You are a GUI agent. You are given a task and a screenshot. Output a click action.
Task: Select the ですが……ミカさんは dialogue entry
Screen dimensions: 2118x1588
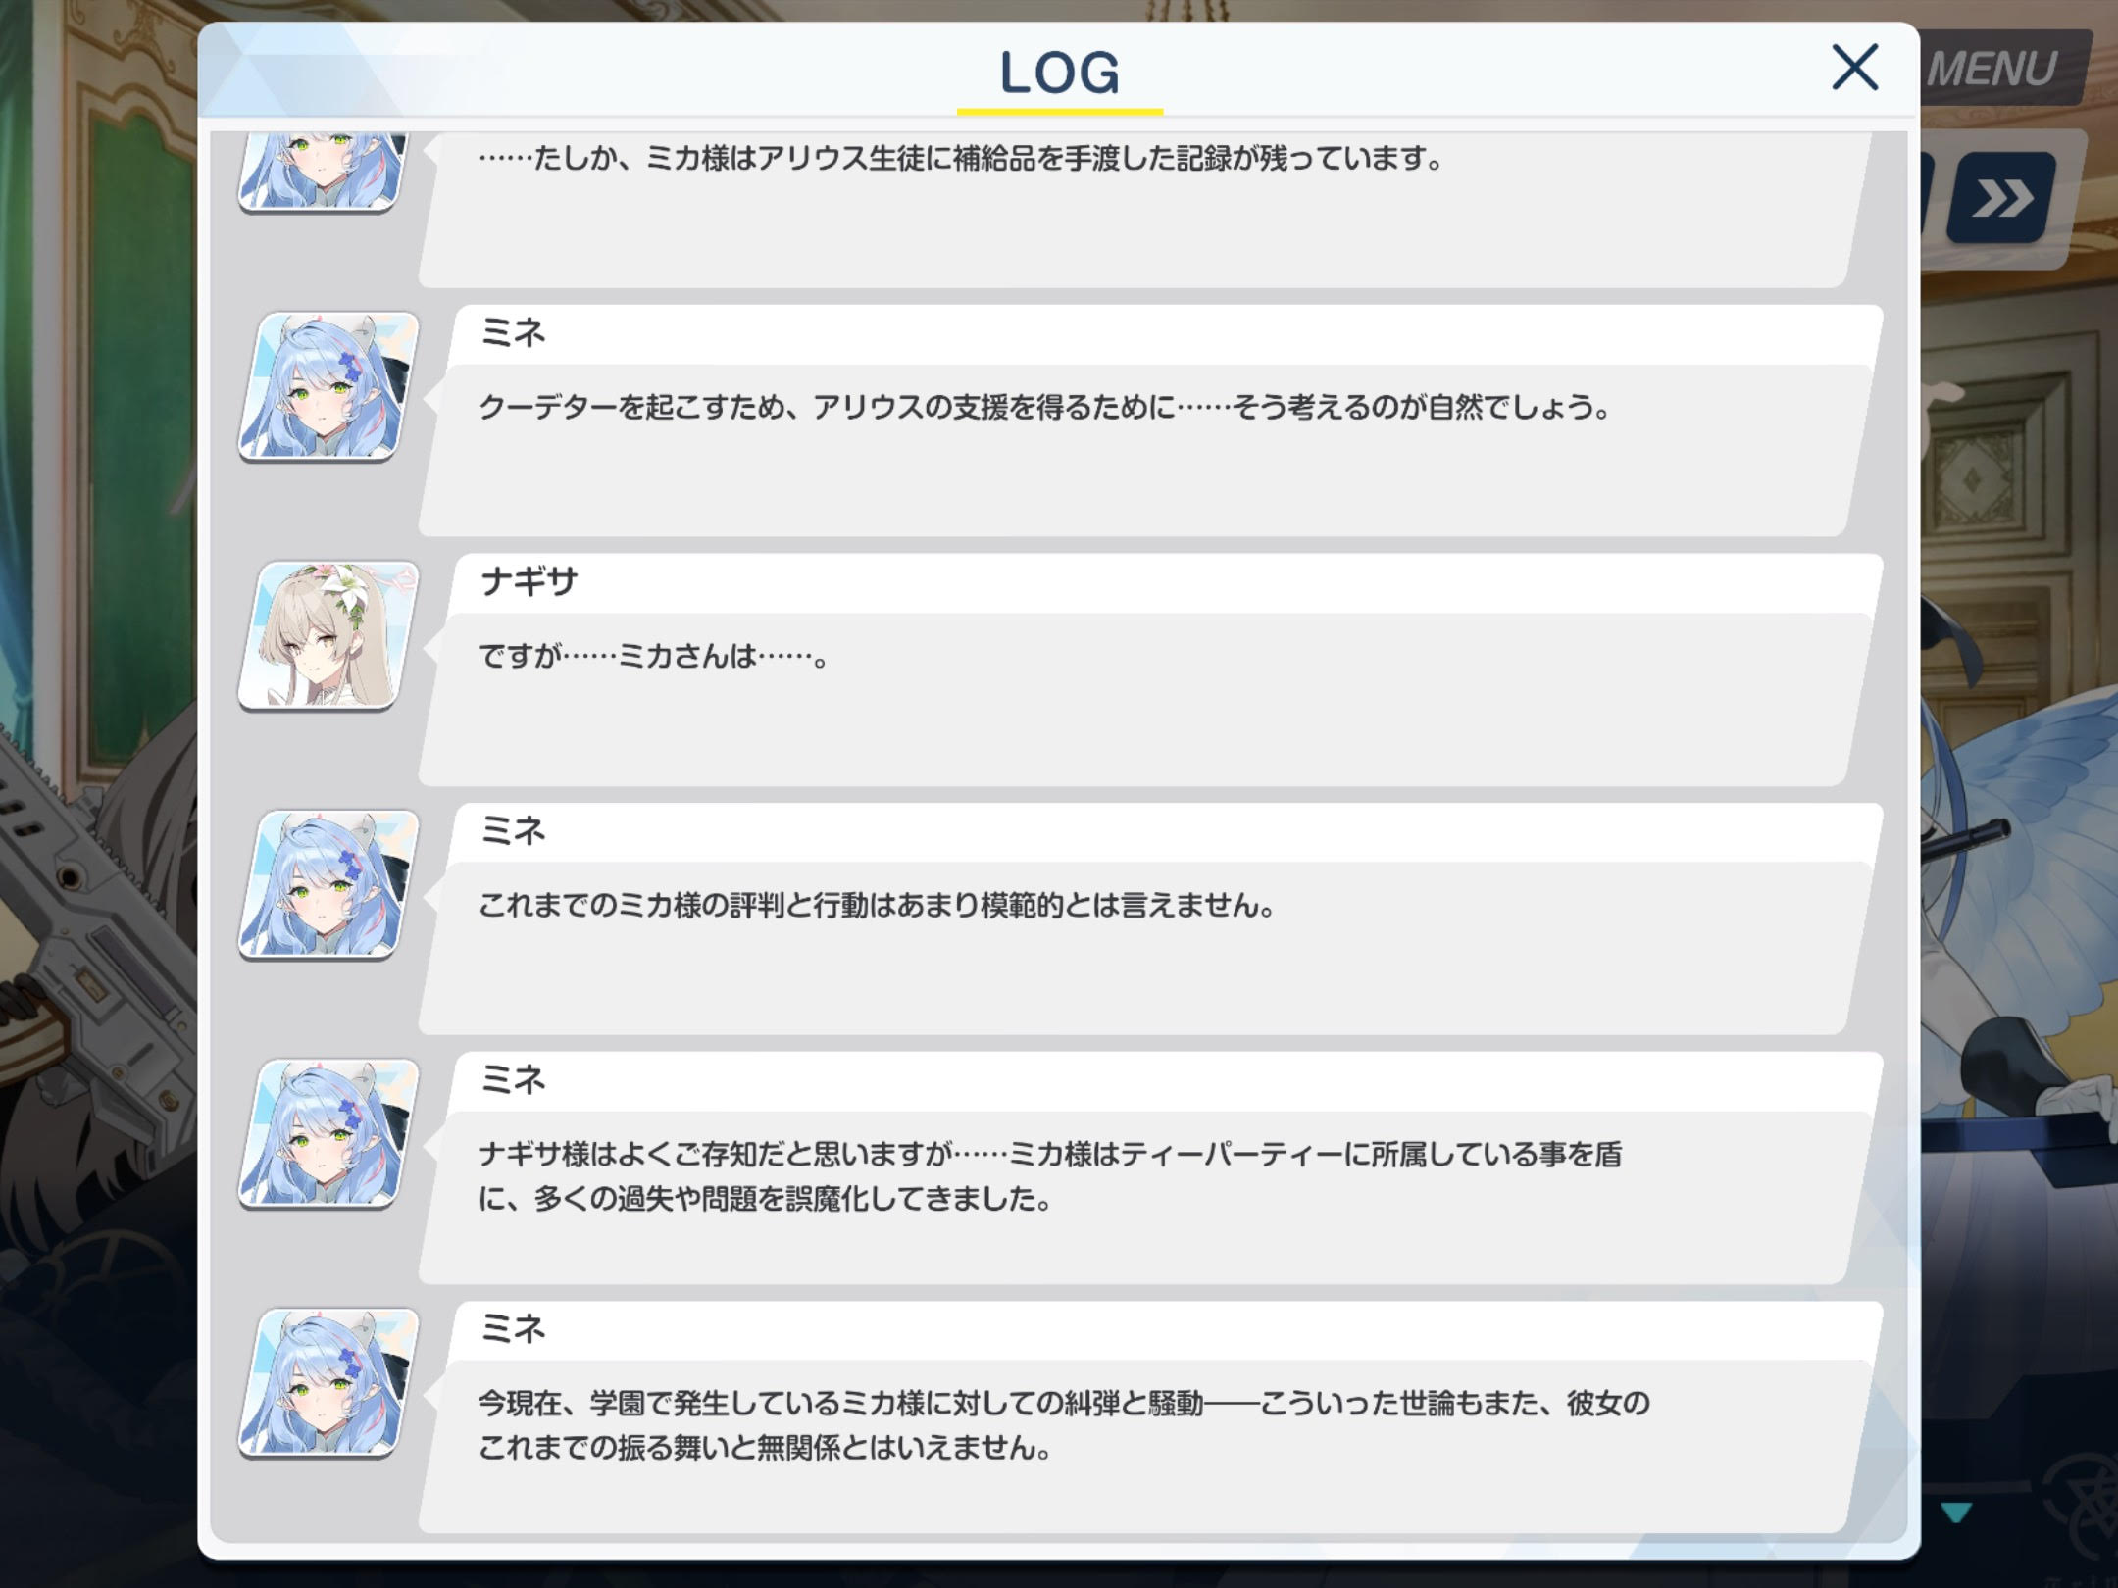pos(1149,670)
